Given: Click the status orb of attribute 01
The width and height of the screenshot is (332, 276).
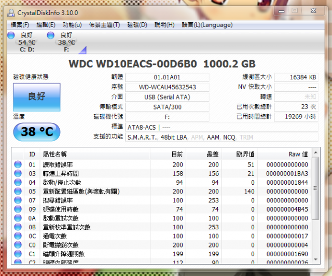Looking at the screenshot, I should tap(18, 164).
